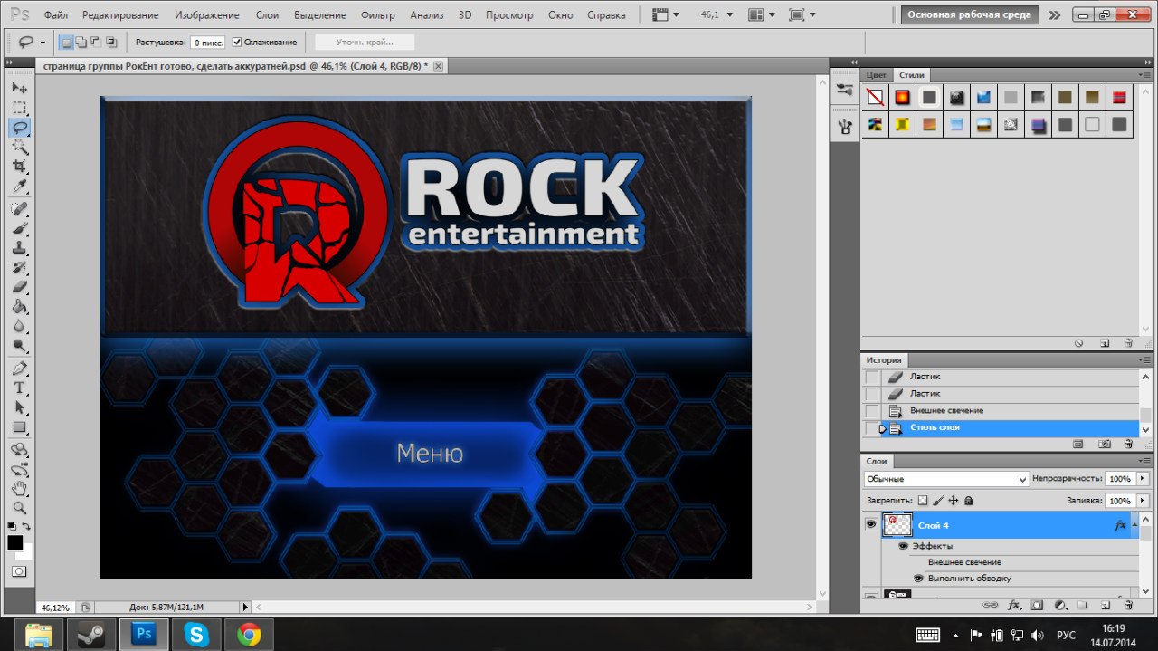1158x651 pixels.
Task: Switch to the Цвет tab
Action: pos(877,75)
